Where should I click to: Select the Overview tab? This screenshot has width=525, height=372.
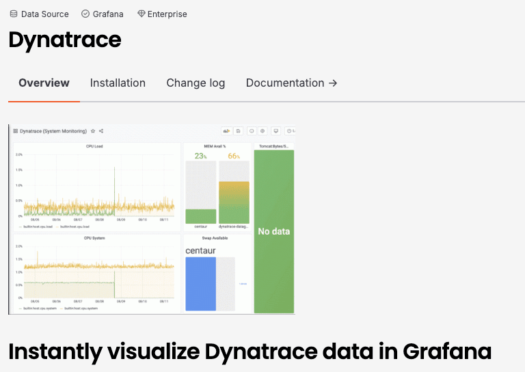pos(44,83)
